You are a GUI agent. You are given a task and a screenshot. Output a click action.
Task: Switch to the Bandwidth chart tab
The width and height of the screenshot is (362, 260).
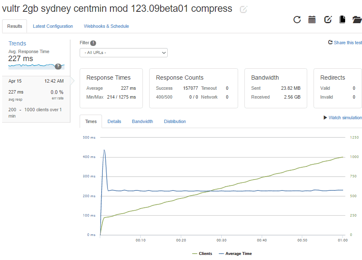(x=142, y=121)
